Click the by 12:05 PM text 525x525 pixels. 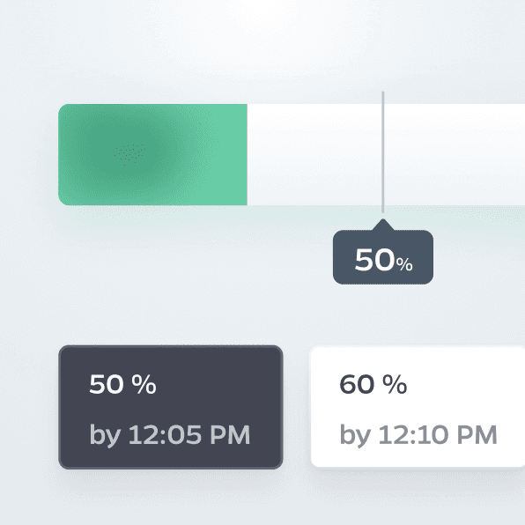coord(170,435)
